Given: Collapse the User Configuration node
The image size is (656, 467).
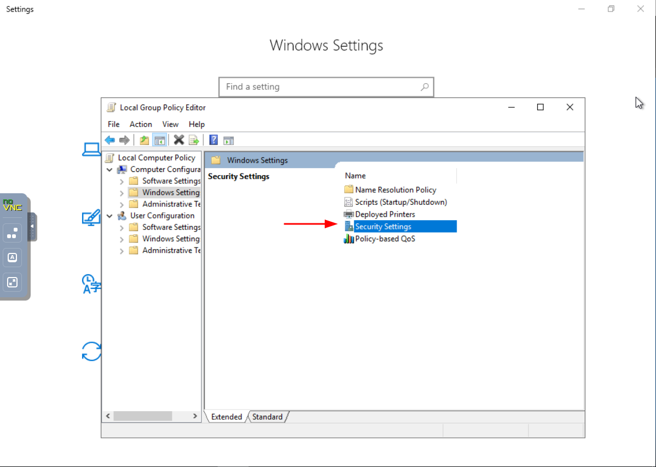Looking at the screenshot, I should 110,216.
